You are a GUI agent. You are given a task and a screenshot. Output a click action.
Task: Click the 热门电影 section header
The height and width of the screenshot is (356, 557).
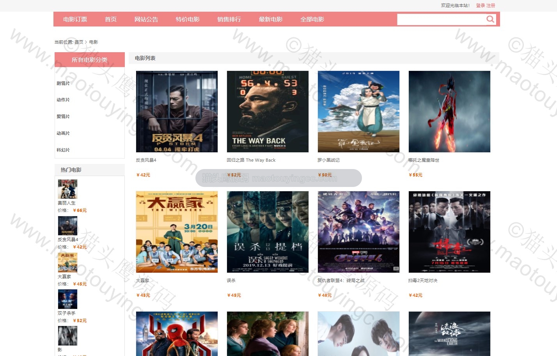point(71,170)
